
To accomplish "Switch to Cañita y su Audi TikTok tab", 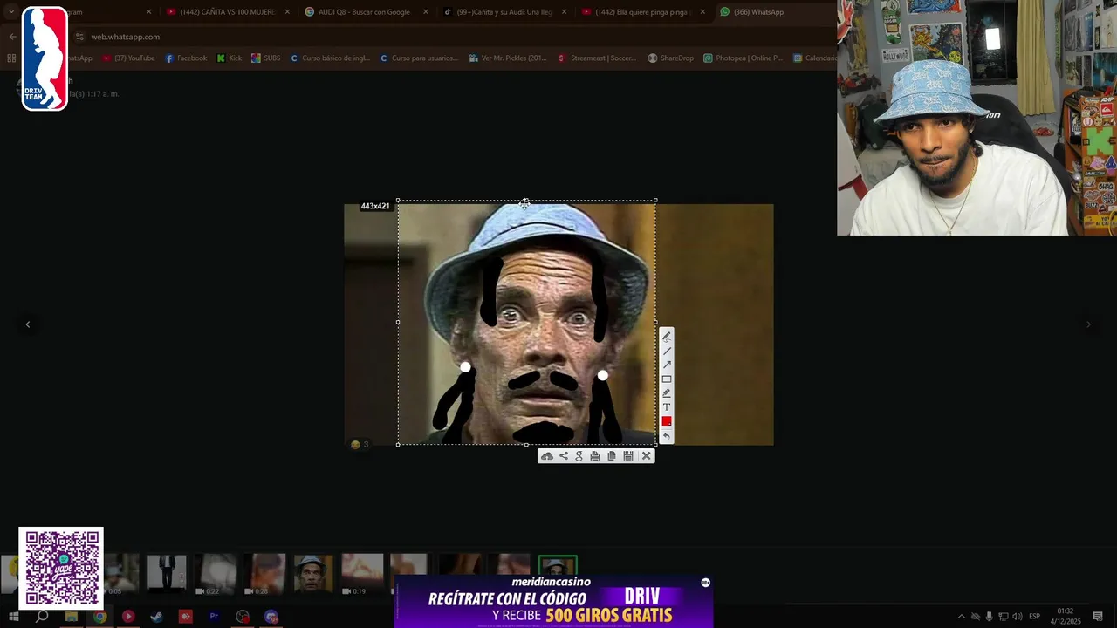I will [x=504, y=12].
